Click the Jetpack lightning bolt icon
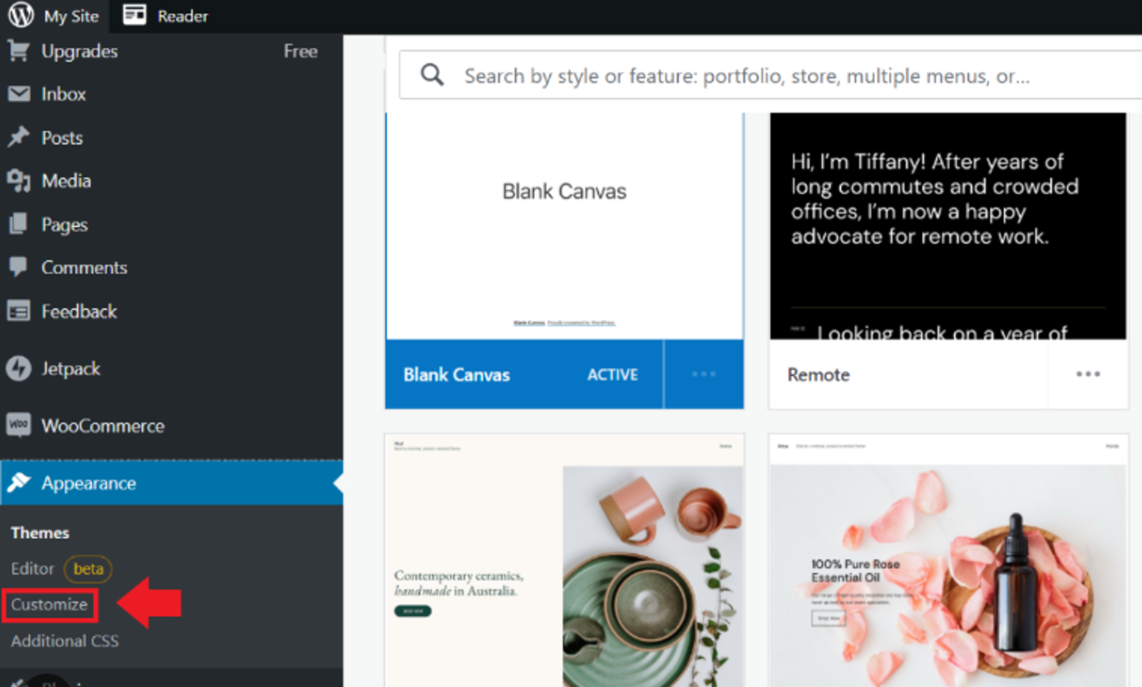1142x687 pixels. [18, 368]
